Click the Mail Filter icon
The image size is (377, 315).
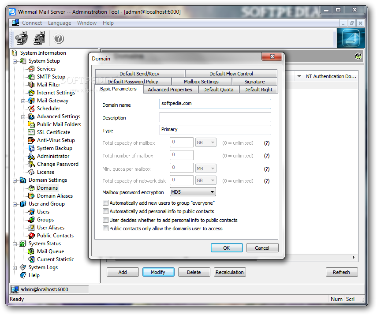tap(31, 85)
